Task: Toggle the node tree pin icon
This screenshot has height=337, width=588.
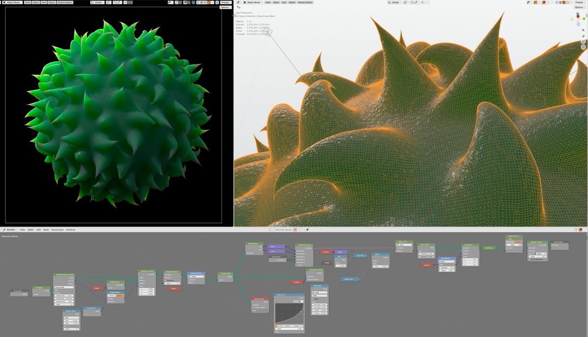Action: coord(307,230)
